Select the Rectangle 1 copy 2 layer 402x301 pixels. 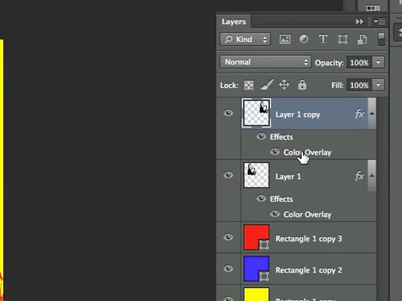pos(308,270)
